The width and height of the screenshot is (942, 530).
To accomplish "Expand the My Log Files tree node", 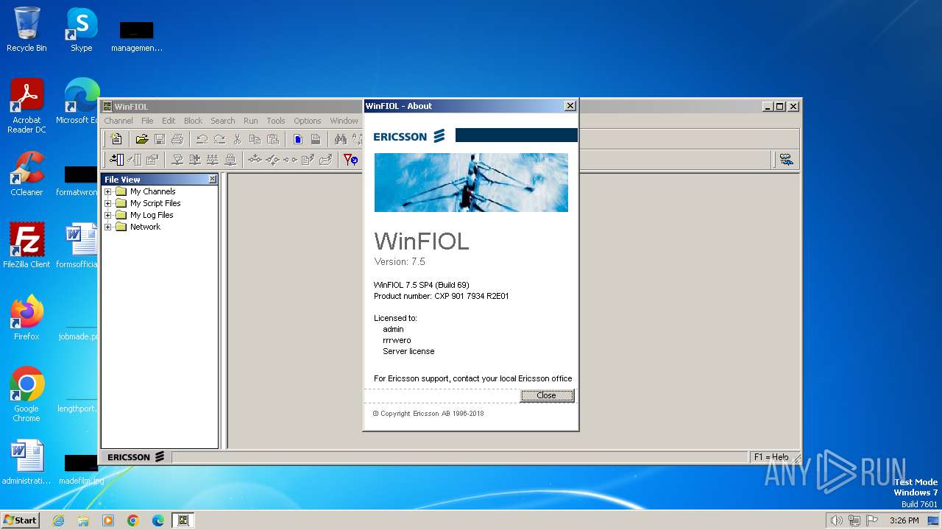I will 107,215.
